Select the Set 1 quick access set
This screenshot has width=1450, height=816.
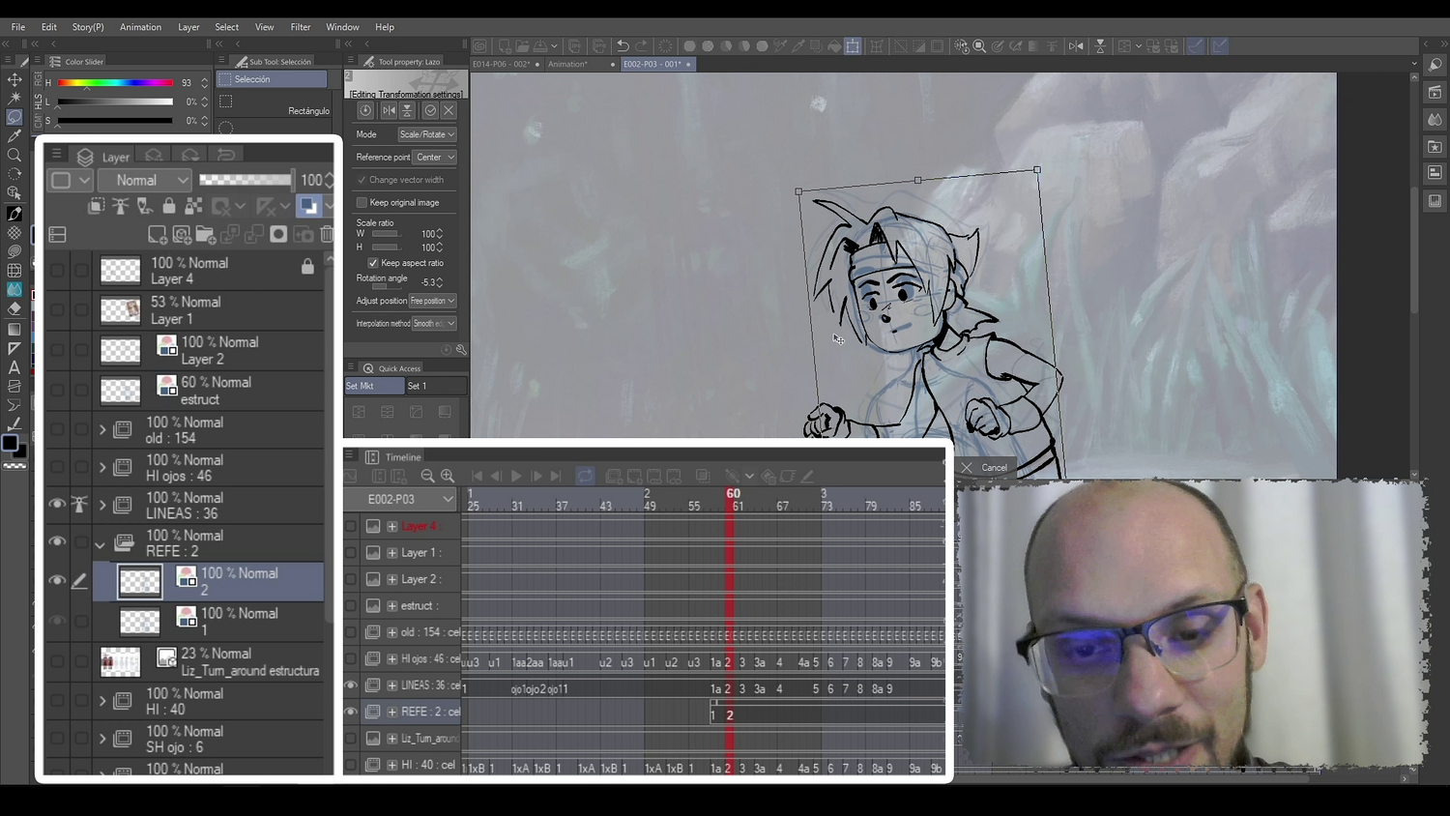[x=435, y=386]
